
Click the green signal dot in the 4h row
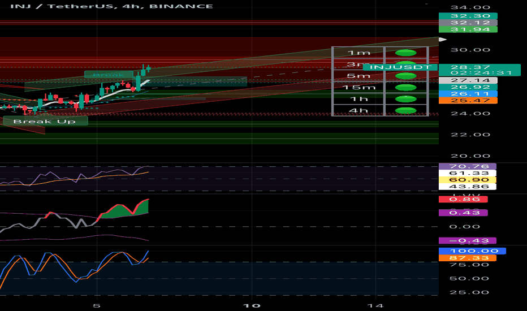click(x=405, y=110)
